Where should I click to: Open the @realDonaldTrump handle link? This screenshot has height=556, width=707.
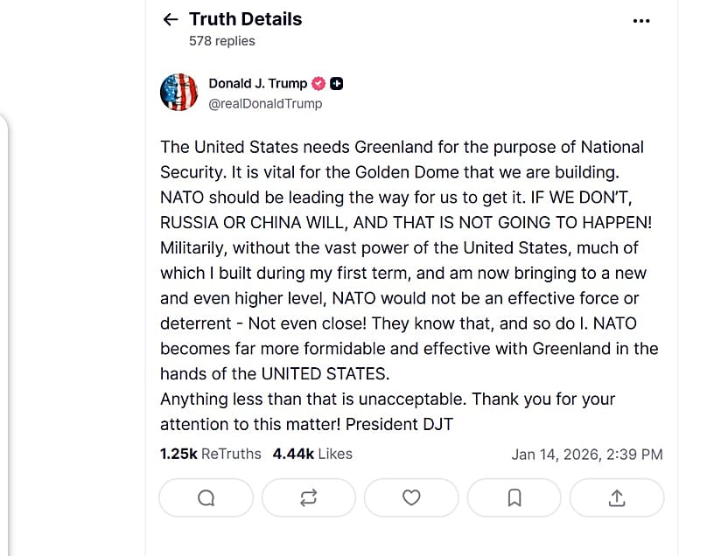click(x=265, y=103)
